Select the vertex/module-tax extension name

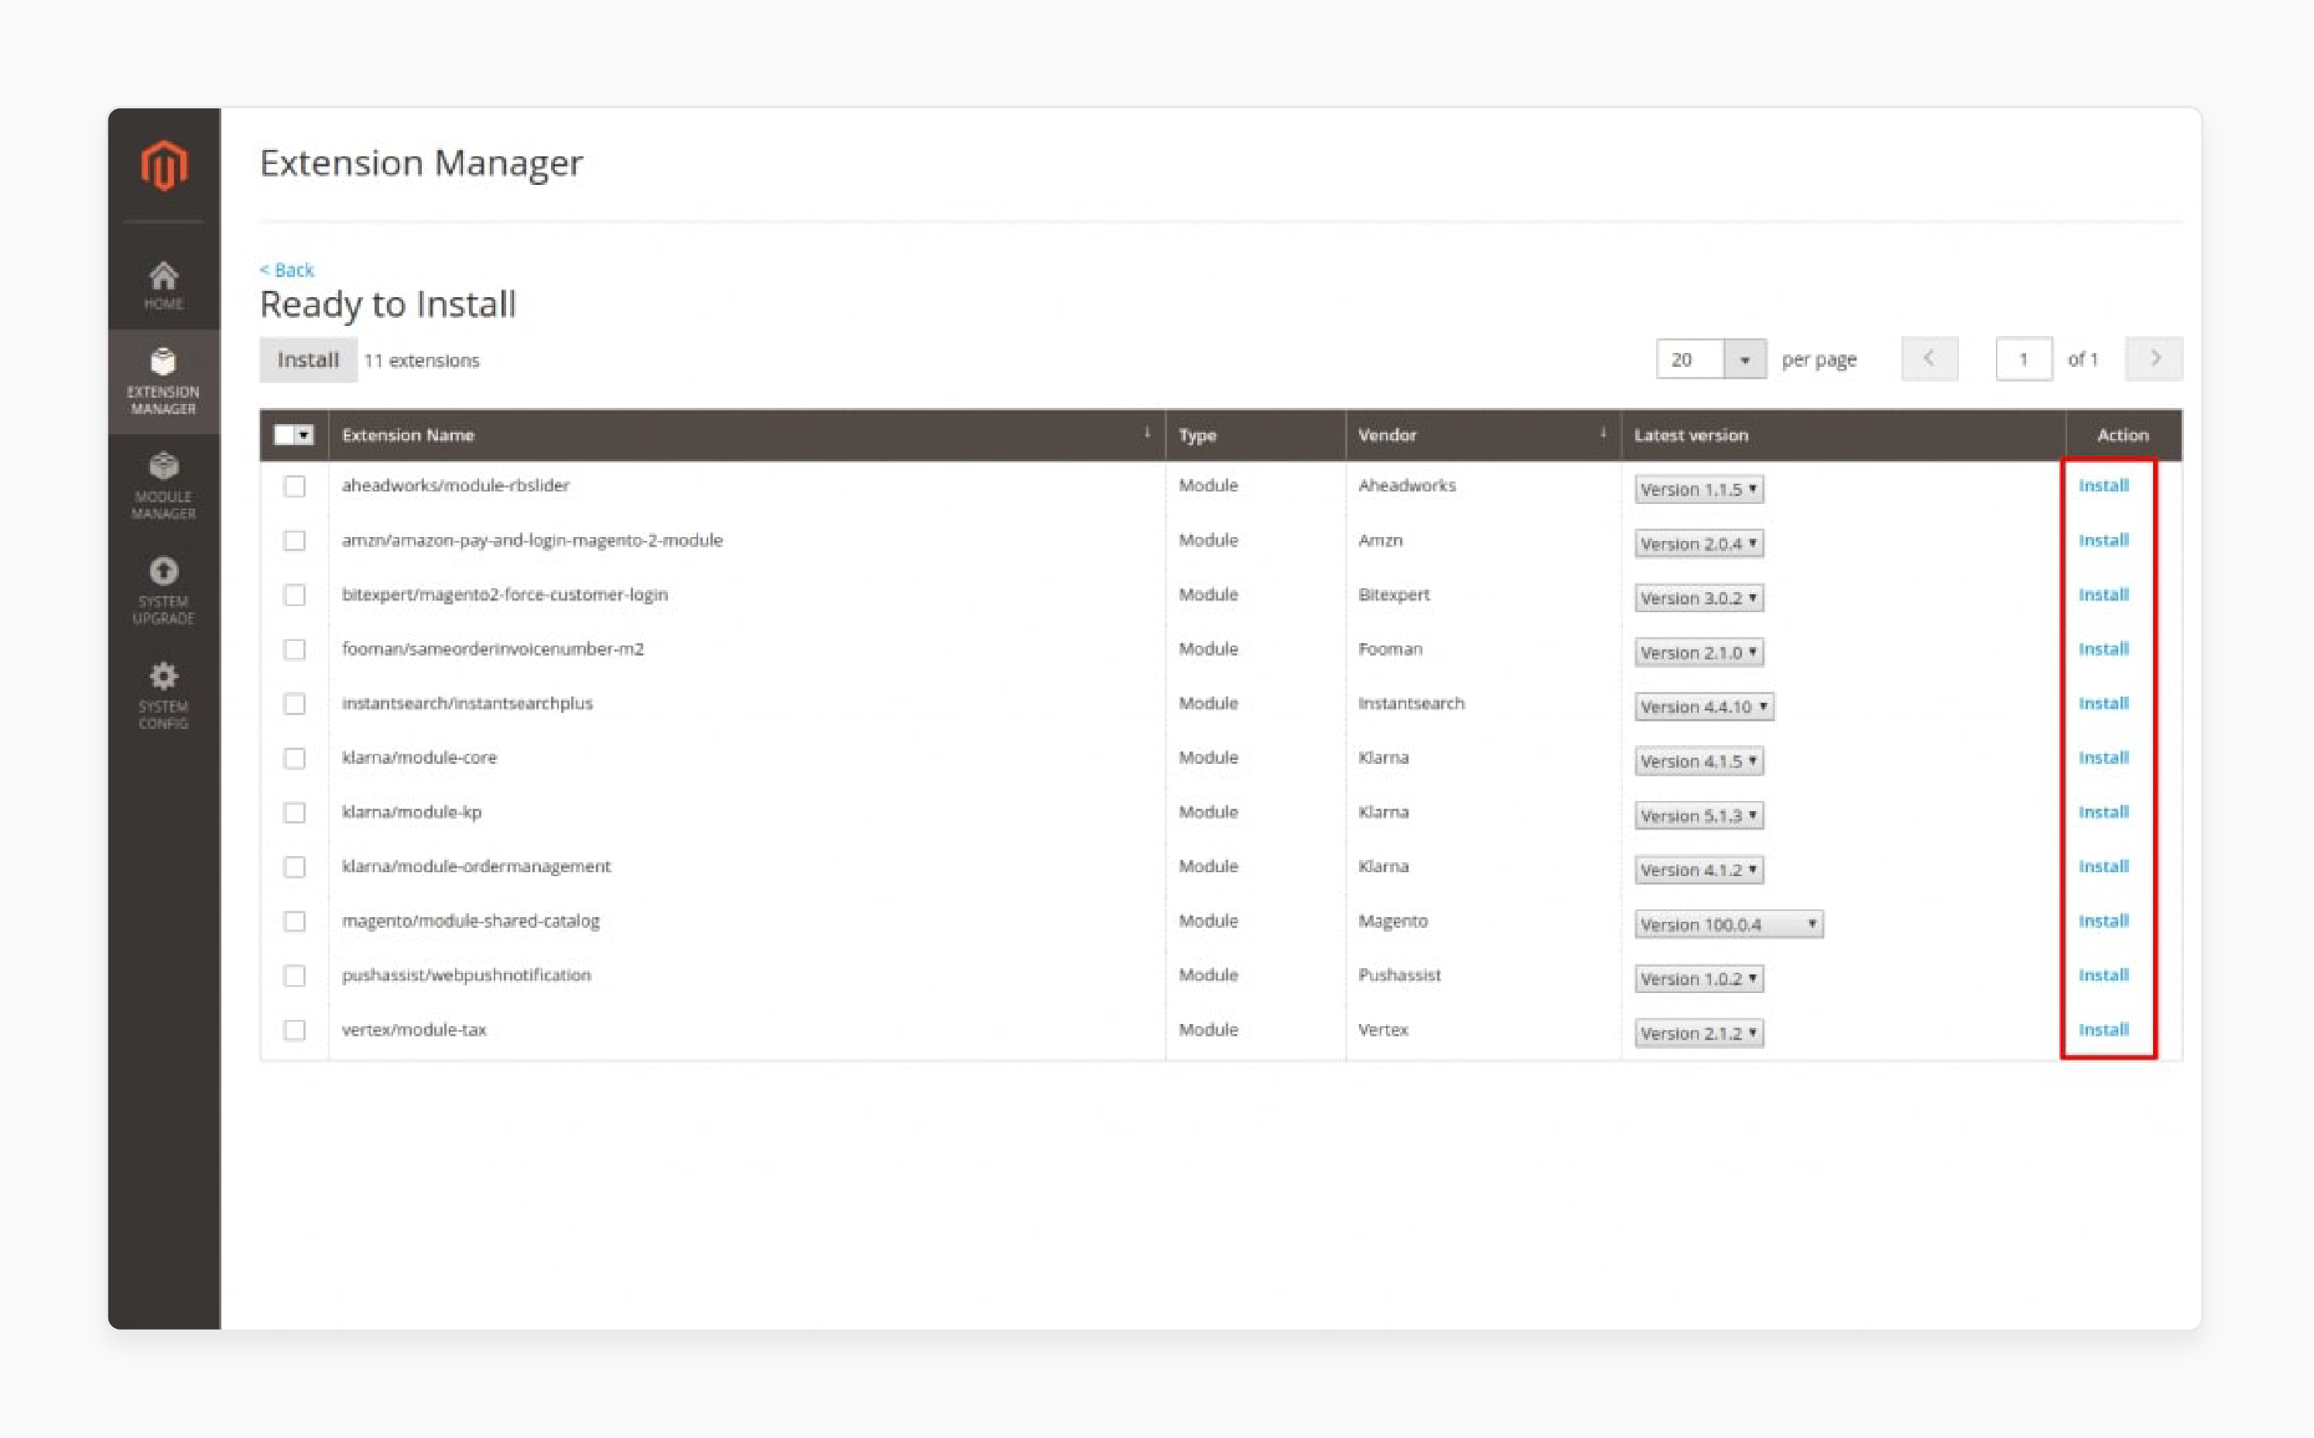413,1029
